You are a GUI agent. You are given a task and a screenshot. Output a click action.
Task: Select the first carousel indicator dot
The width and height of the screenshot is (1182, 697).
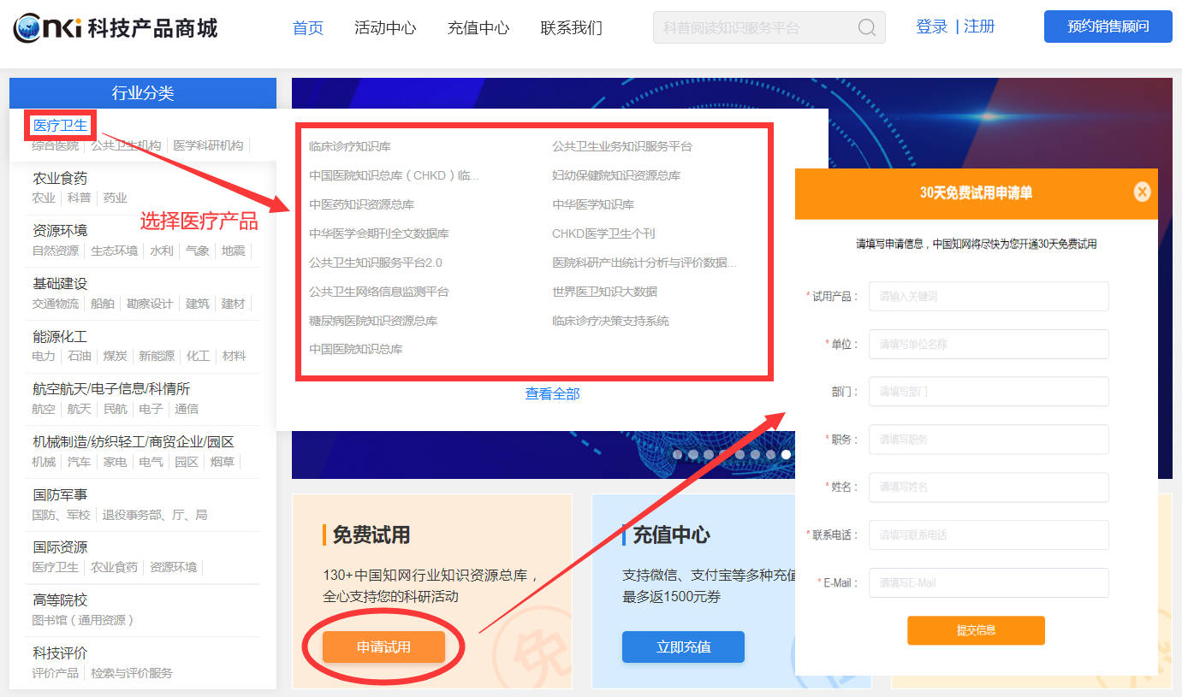coord(678,454)
